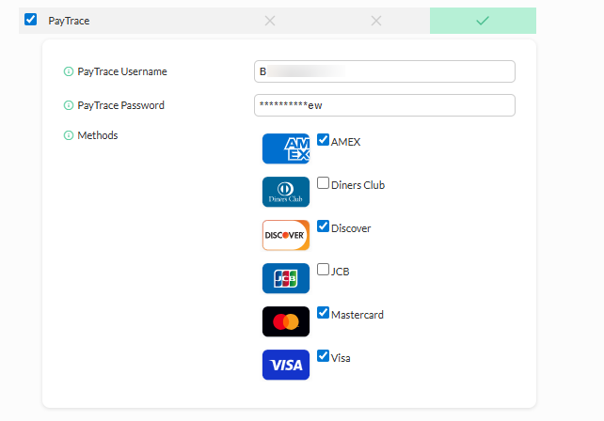Focus the PayTrace Username field
Image resolution: width=604 pixels, height=421 pixels.
pos(385,71)
